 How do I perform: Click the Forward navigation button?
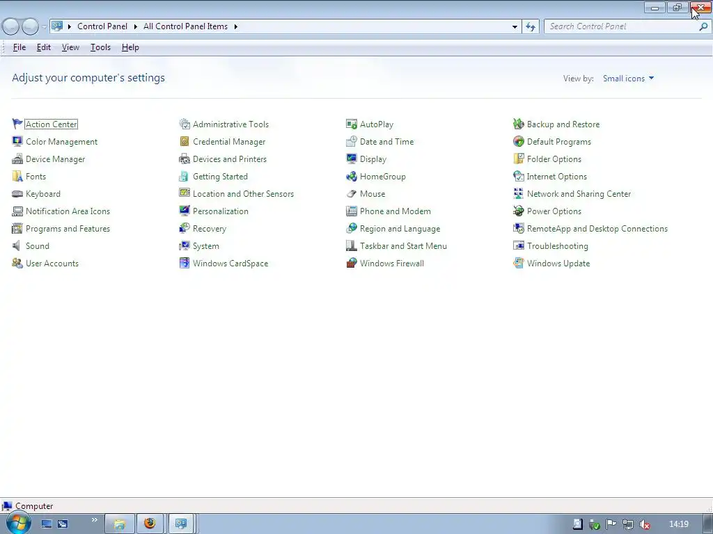click(x=31, y=27)
